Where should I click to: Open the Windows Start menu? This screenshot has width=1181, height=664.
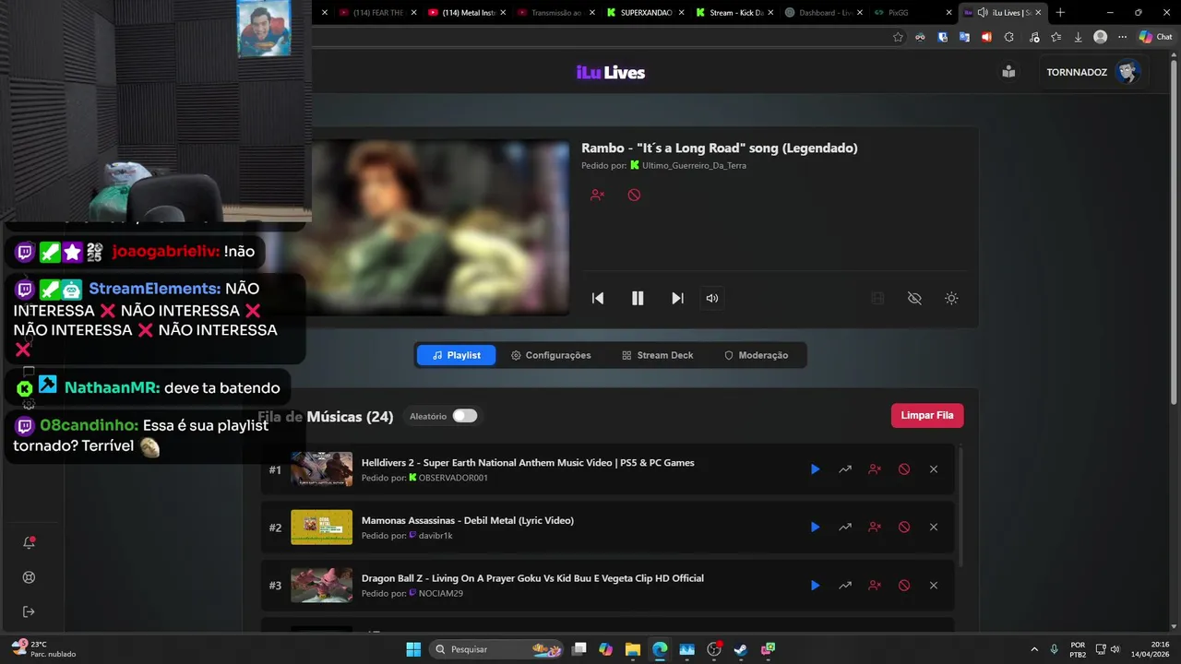pyautogui.click(x=413, y=649)
